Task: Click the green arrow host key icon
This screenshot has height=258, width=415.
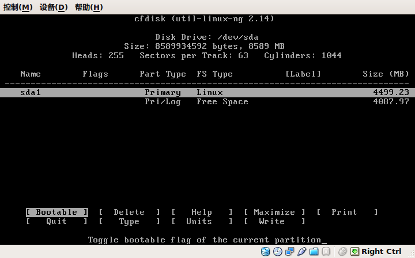Action: click(354, 252)
